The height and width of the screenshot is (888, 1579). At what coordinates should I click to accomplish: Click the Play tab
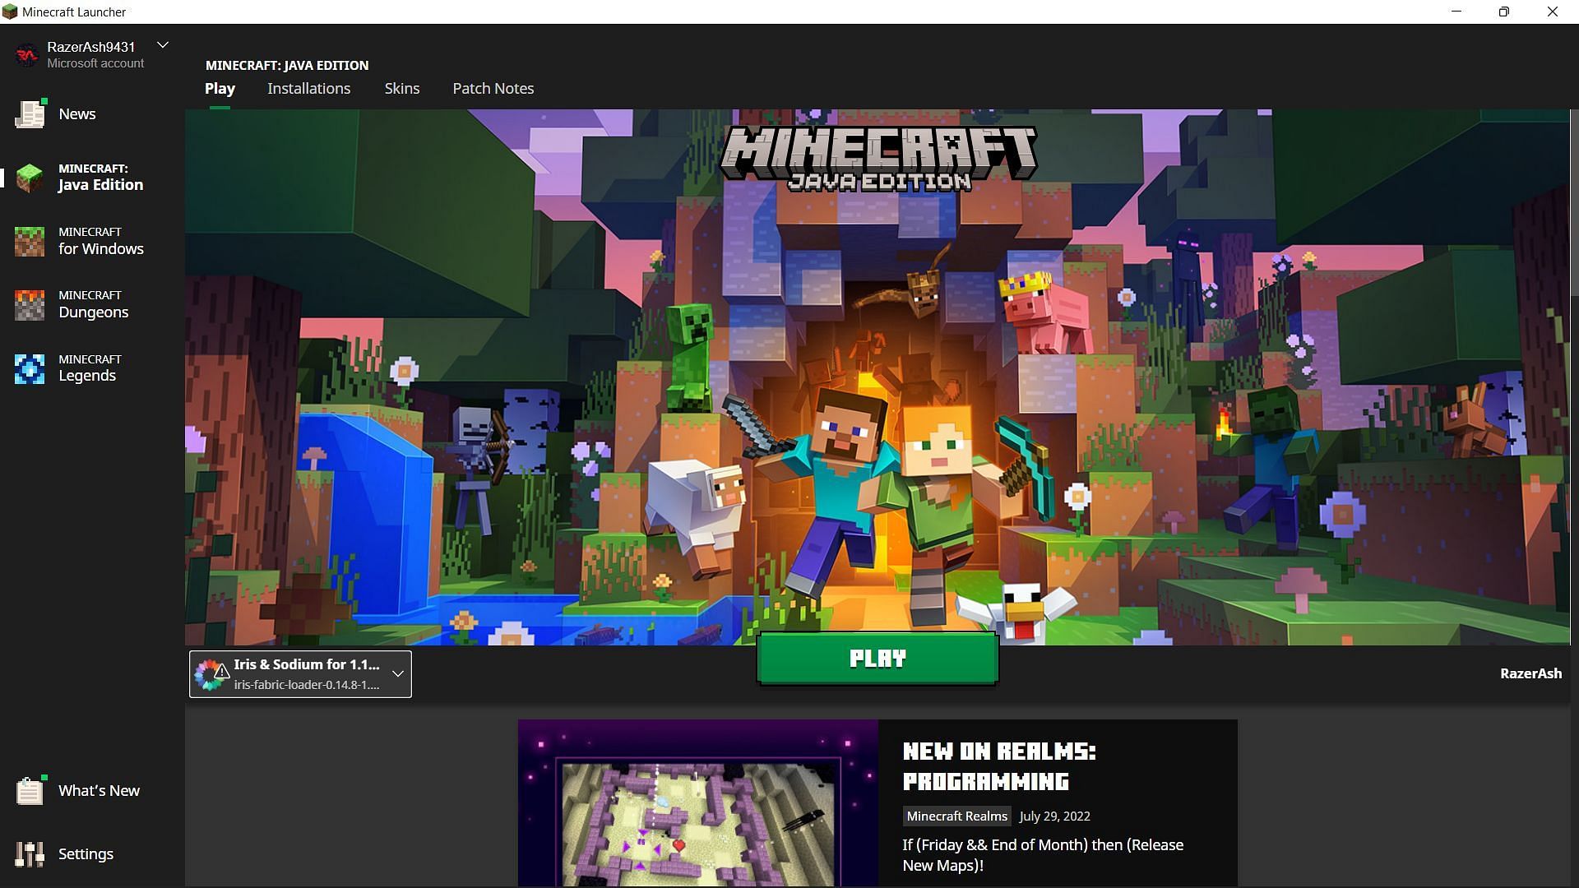tap(220, 88)
